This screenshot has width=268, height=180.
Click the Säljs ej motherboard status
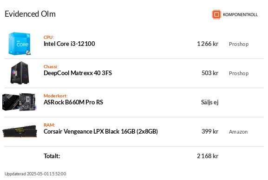coord(210,103)
